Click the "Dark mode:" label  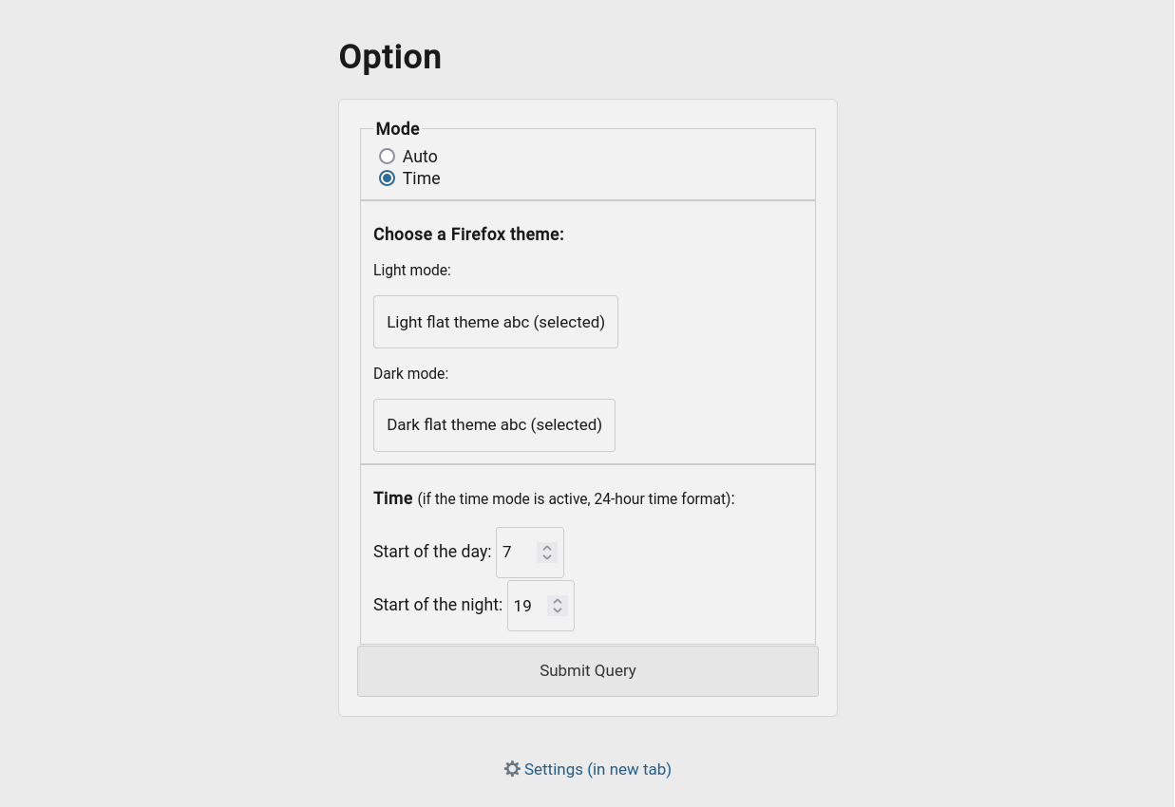pyautogui.click(x=410, y=374)
